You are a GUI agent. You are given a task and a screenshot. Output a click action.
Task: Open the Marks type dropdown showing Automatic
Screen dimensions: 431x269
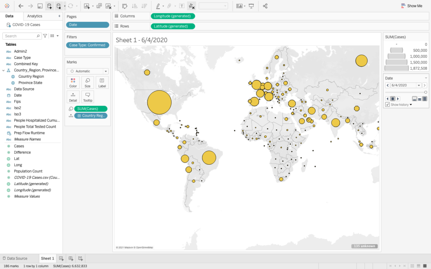(x=87, y=71)
